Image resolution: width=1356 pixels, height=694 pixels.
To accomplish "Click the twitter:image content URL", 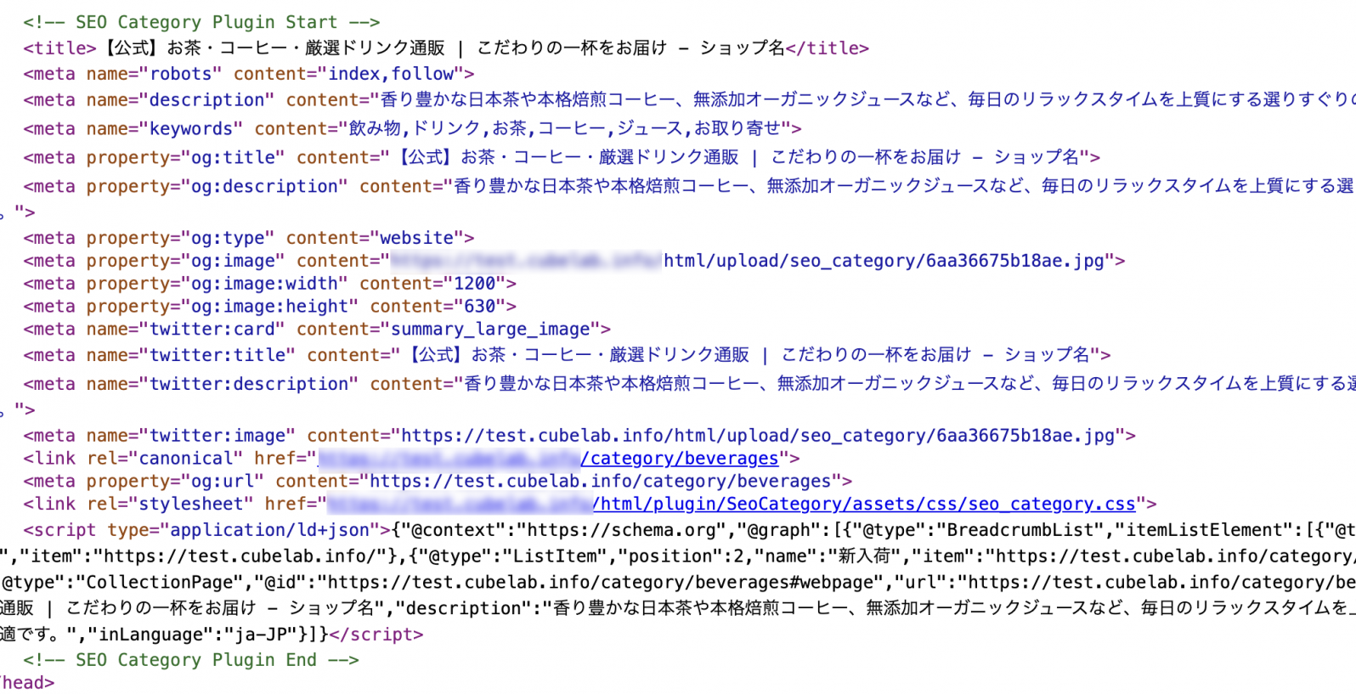I will (x=758, y=436).
